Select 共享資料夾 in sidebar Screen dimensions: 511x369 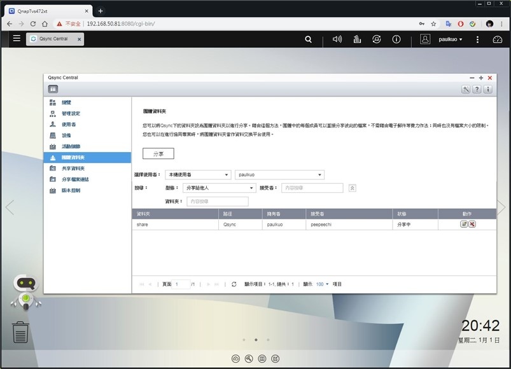coord(87,169)
